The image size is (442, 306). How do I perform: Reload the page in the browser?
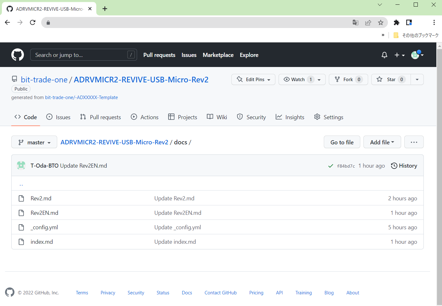pyautogui.click(x=33, y=22)
